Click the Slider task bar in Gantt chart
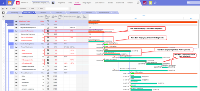 [x=117, y=51]
